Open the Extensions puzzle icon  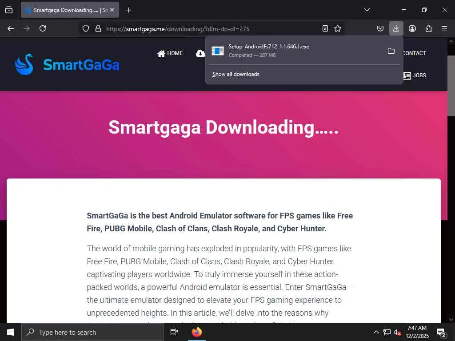coord(428,28)
